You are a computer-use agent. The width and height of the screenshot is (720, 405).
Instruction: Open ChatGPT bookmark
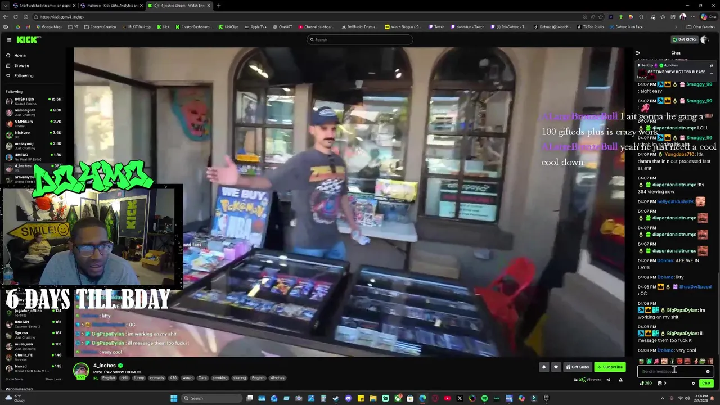[x=282, y=27]
